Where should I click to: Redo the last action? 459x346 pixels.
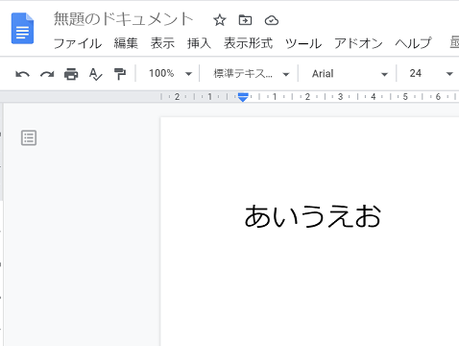[47, 74]
